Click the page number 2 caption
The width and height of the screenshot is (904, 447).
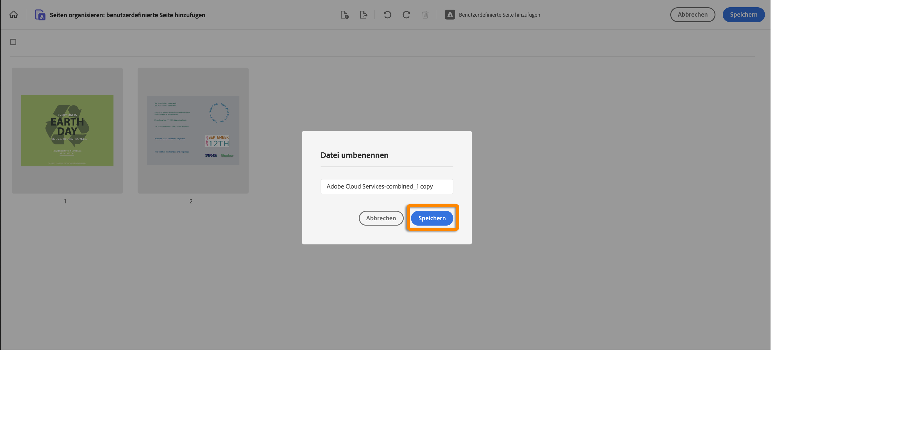(x=191, y=201)
